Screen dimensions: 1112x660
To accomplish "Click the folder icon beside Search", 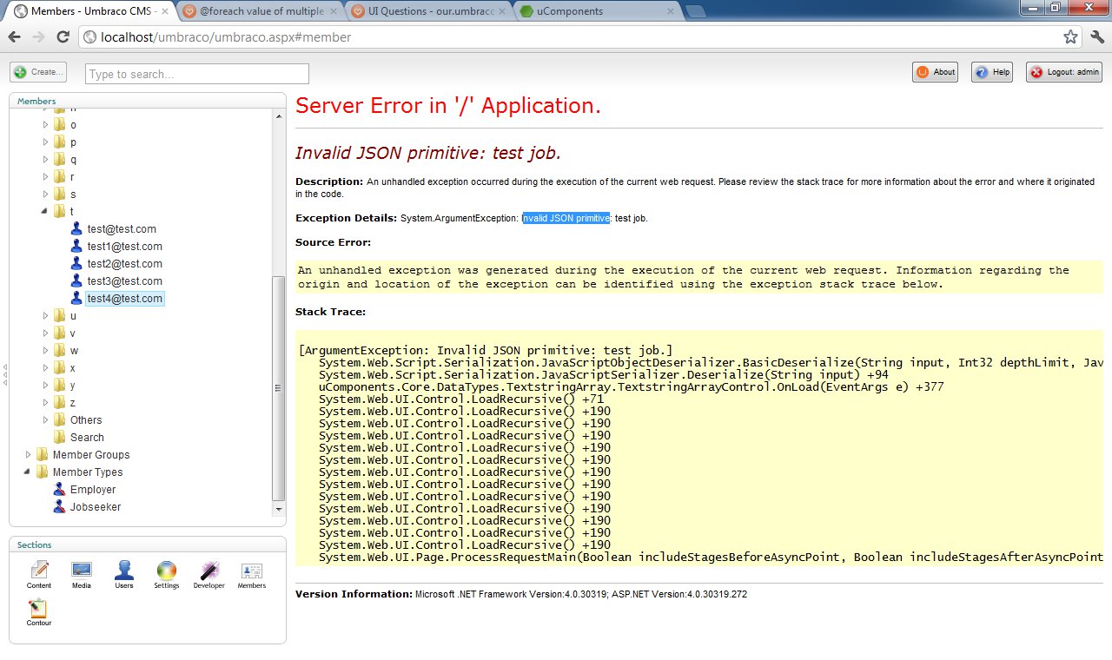I will pos(59,438).
